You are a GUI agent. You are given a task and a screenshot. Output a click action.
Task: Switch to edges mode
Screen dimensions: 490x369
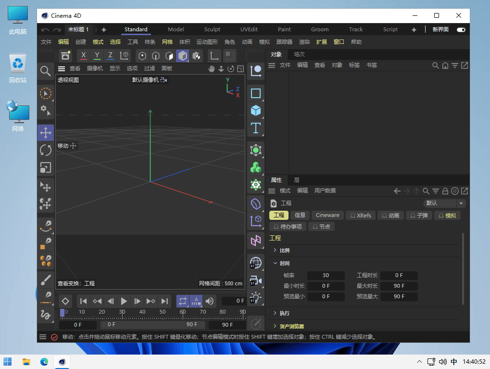156,56
